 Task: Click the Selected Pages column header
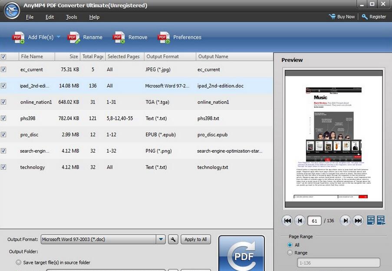pyautogui.click(x=125, y=56)
